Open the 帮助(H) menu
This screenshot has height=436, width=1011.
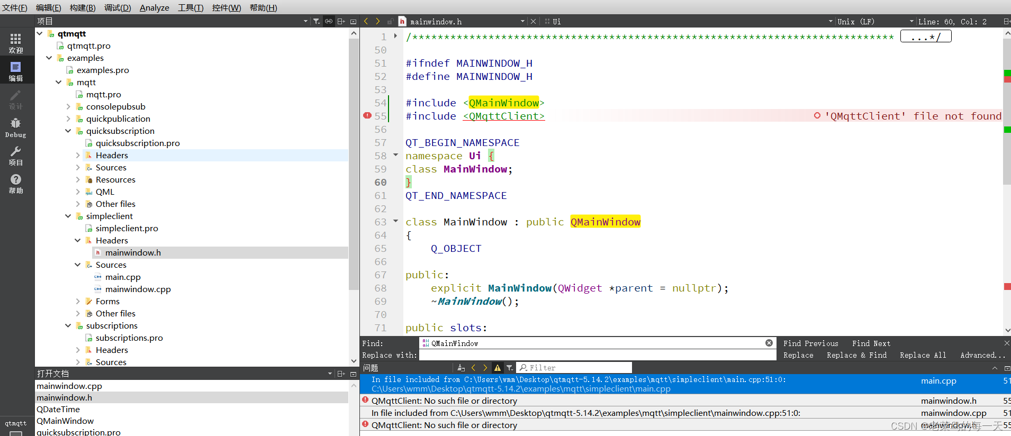(263, 7)
